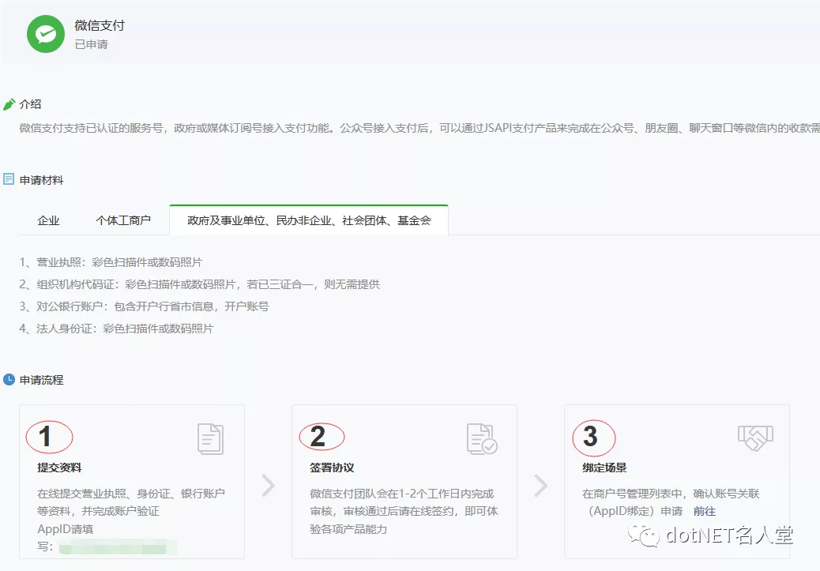Select the 政府及事业单位 tab
This screenshot has width=820, height=571.
[x=309, y=220]
